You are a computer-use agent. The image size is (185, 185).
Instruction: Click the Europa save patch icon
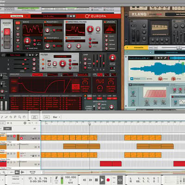click(x=74, y=16)
